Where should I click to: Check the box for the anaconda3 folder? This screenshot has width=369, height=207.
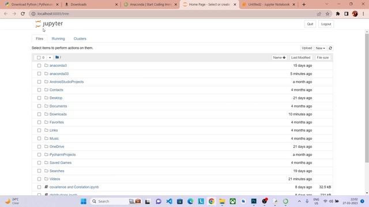click(39, 66)
